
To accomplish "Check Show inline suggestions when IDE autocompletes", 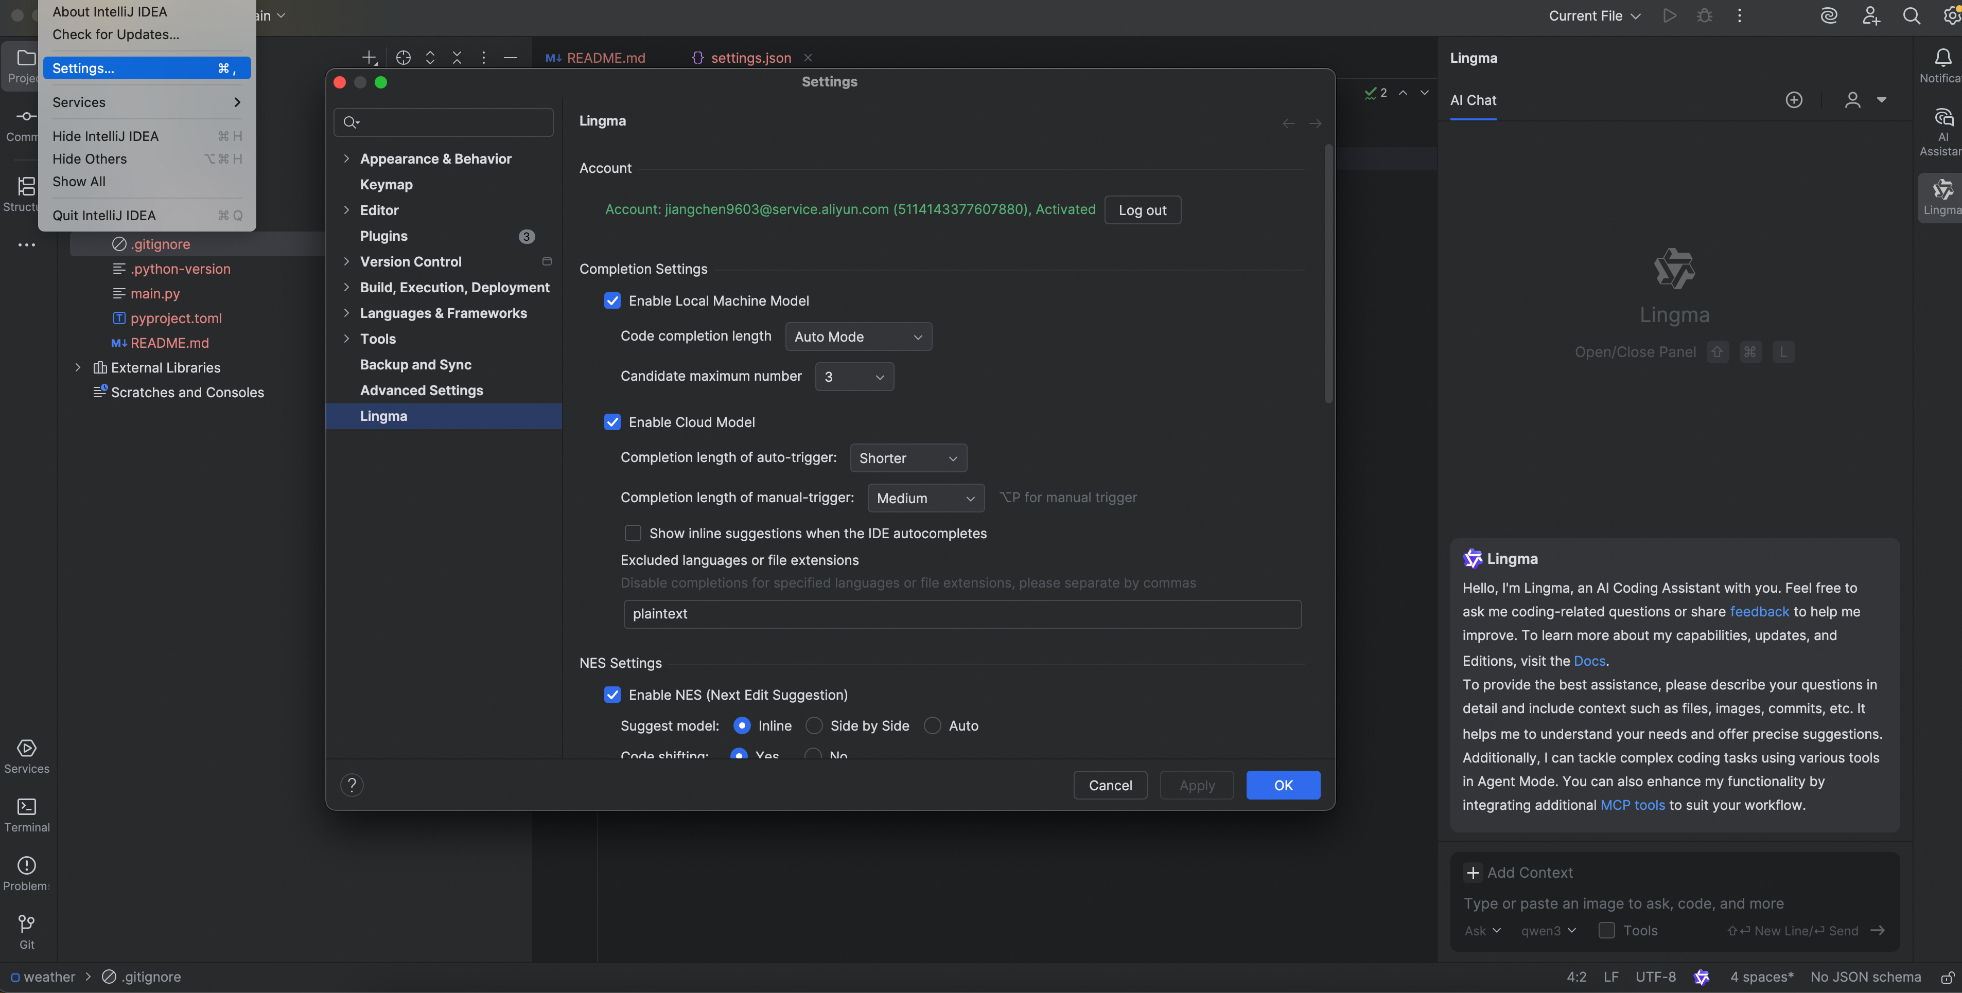I will tap(632, 533).
